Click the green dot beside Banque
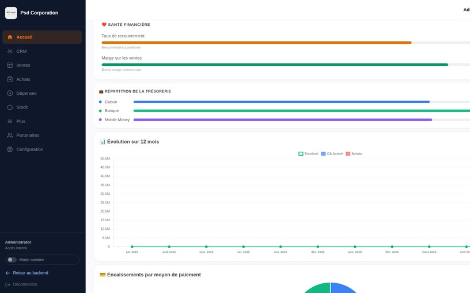This screenshot has width=470, height=293. (x=100, y=111)
